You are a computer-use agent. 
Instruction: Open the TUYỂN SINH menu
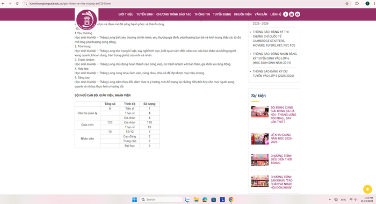(145, 14)
